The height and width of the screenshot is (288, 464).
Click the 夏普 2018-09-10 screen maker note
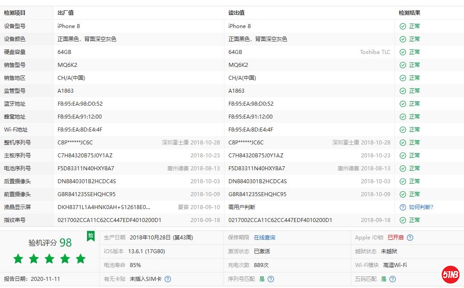pyautogui.click(x=199, y=207)
